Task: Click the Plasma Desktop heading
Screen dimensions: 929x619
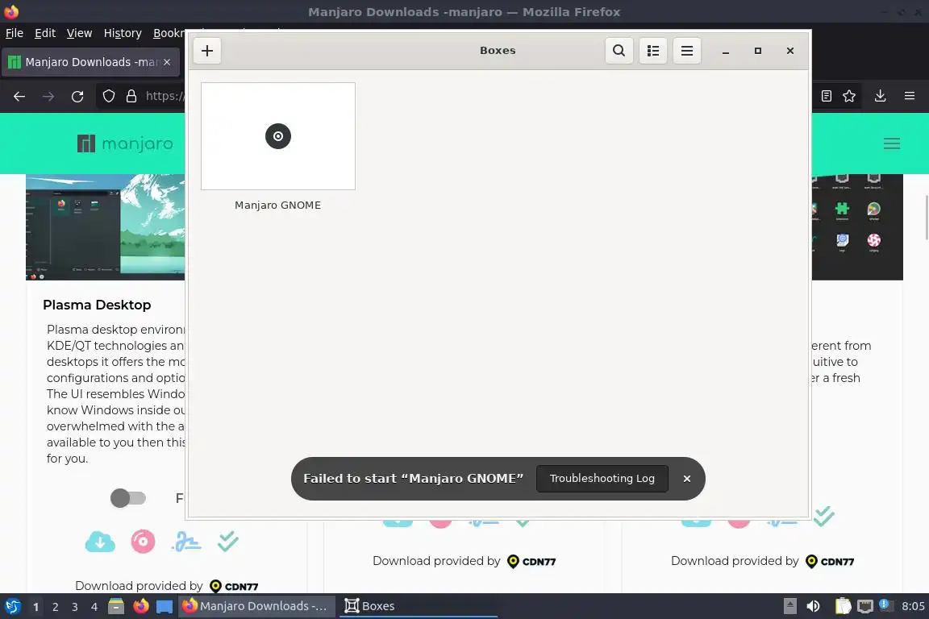Action: click(97, 305)
